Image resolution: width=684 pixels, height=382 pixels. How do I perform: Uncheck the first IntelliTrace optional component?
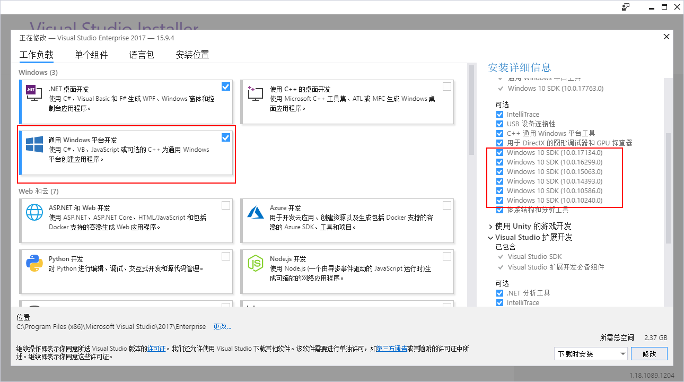coord(499,114)
